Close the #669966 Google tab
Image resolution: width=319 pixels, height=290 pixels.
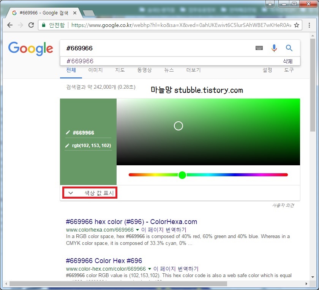(x=75, y=13)
